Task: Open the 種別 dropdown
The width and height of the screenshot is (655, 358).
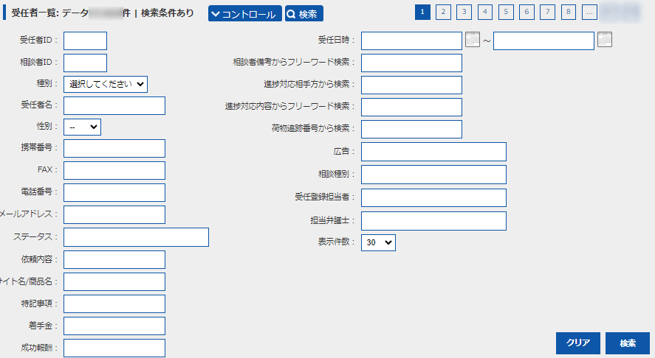Action: [106, 84]
